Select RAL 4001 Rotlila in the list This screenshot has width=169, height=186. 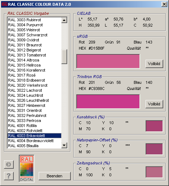34,126
